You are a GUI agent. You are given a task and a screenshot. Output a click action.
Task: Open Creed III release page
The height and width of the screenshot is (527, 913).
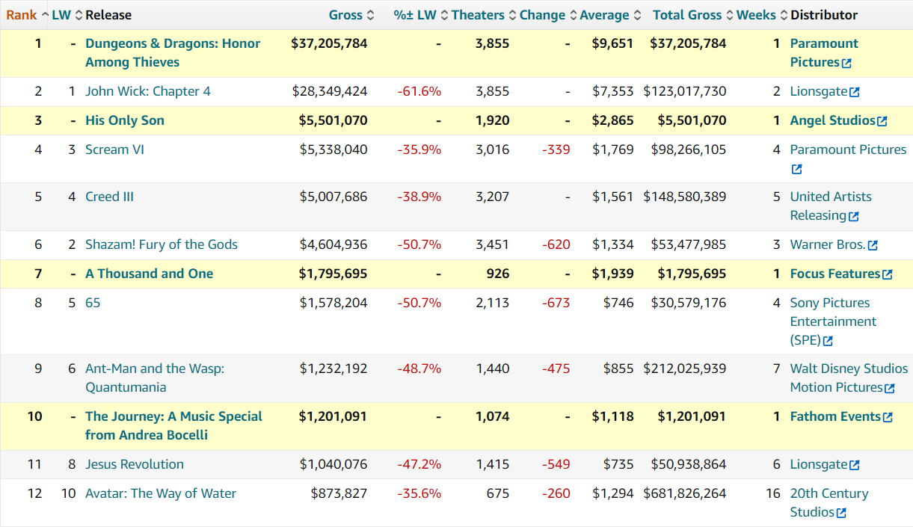pos(109,197)
